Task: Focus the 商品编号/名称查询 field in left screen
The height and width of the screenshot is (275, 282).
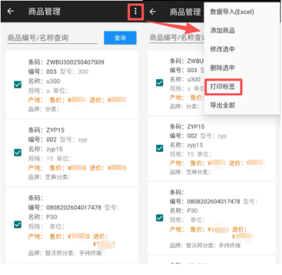Action: (x=52, y=38)
